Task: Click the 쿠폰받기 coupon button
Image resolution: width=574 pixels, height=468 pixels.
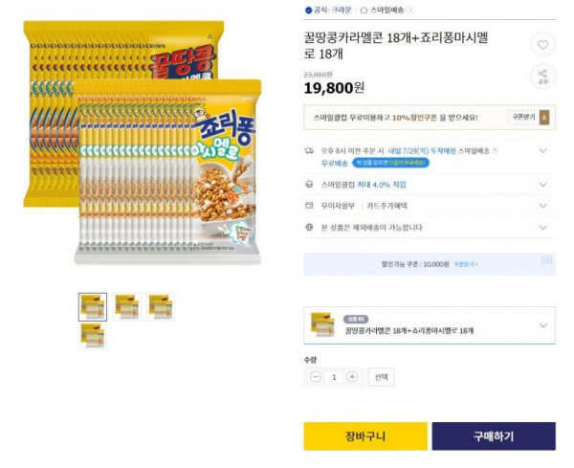Action: (x=523, y=117)
